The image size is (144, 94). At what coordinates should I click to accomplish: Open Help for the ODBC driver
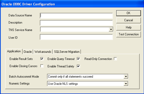click(x=129, y=27)
